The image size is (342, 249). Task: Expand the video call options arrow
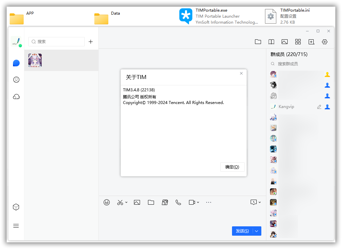tap(198, 202)
